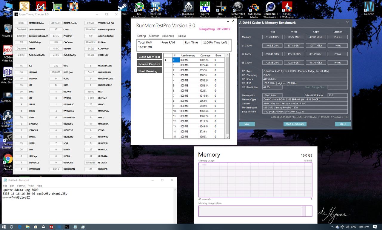Click the Memory usage graph area
Image resolution: width=382 pixels, height=230 pixels.
(x=255, y=180)
